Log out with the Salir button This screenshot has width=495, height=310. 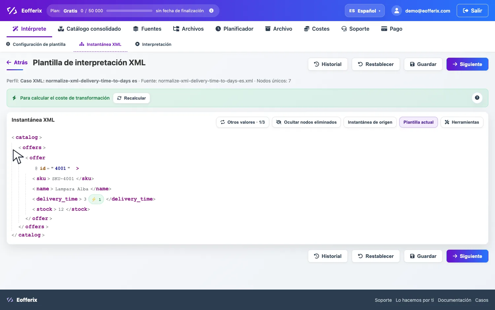[472, 11]
